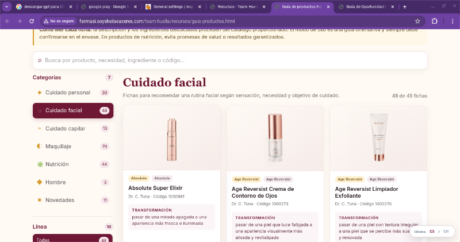
Task: Click the yellow Age Reversist tag on Crema card
Action: tap(247, 179)
